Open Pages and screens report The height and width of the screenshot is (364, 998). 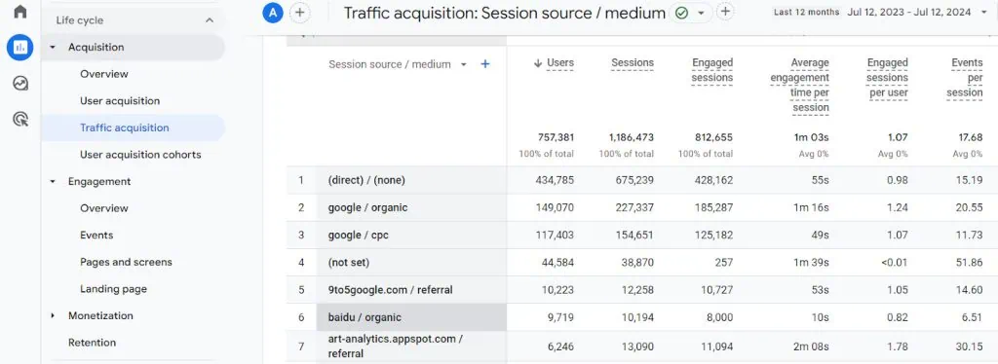[126, 262]
